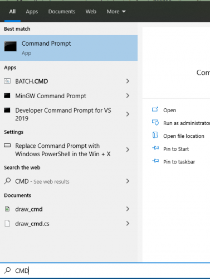This screenshot has width=210, height=279.
Task: Click the MinGW Command Prompt icon
Action: [7, 95]
